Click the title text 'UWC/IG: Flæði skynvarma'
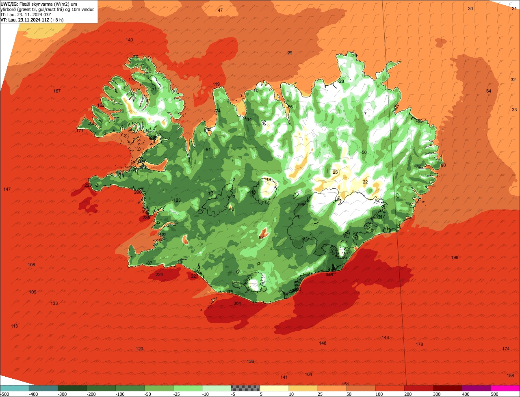The image size is (520, 397). tap(28, 4)
